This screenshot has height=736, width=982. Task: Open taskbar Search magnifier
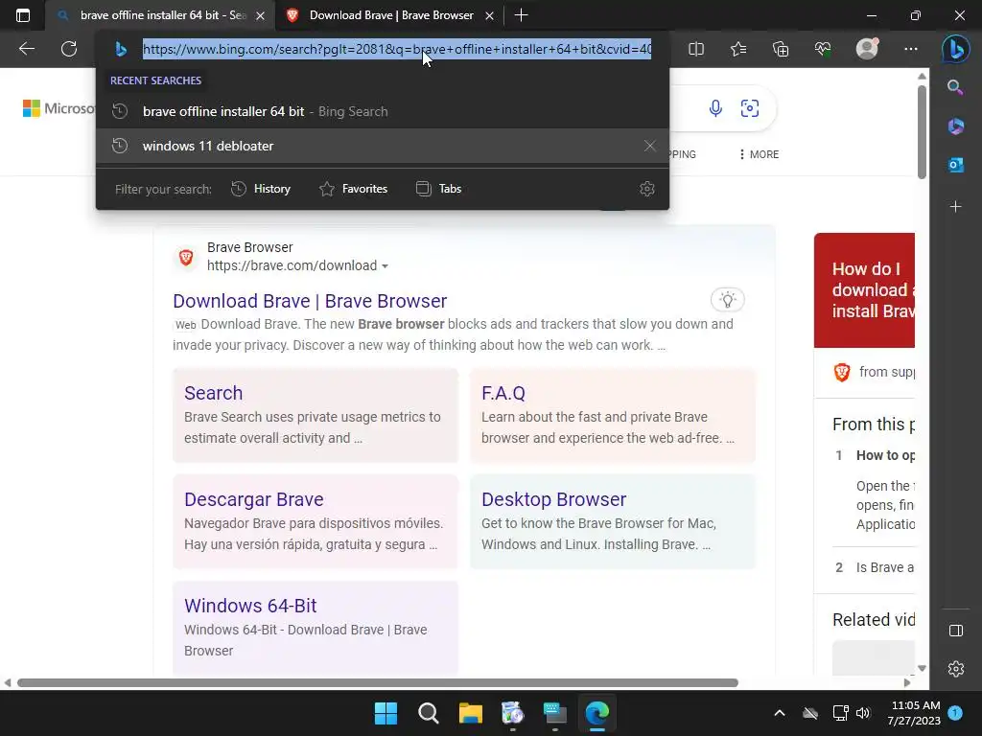tap(429, 713)
